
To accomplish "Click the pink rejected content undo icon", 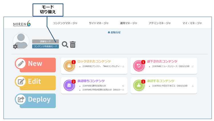I will (139, 66).
